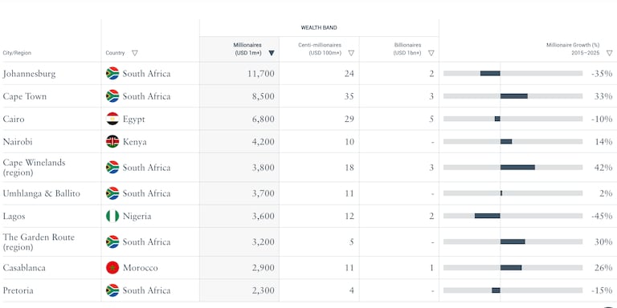Click the Morocco flag icon

[x=112, y=268]
